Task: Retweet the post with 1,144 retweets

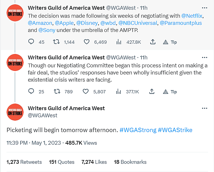Action: pyautogui.click(x=57, y=42)
